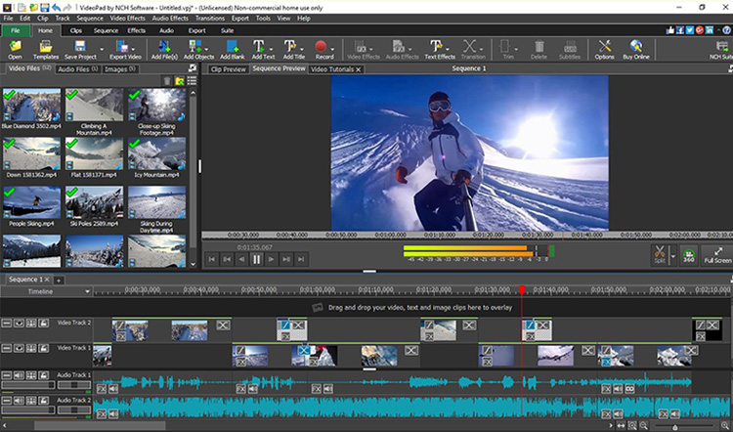Jump to the end of the sequence
The height and width of the screenshot is (432, 733).
coord(301,259)
